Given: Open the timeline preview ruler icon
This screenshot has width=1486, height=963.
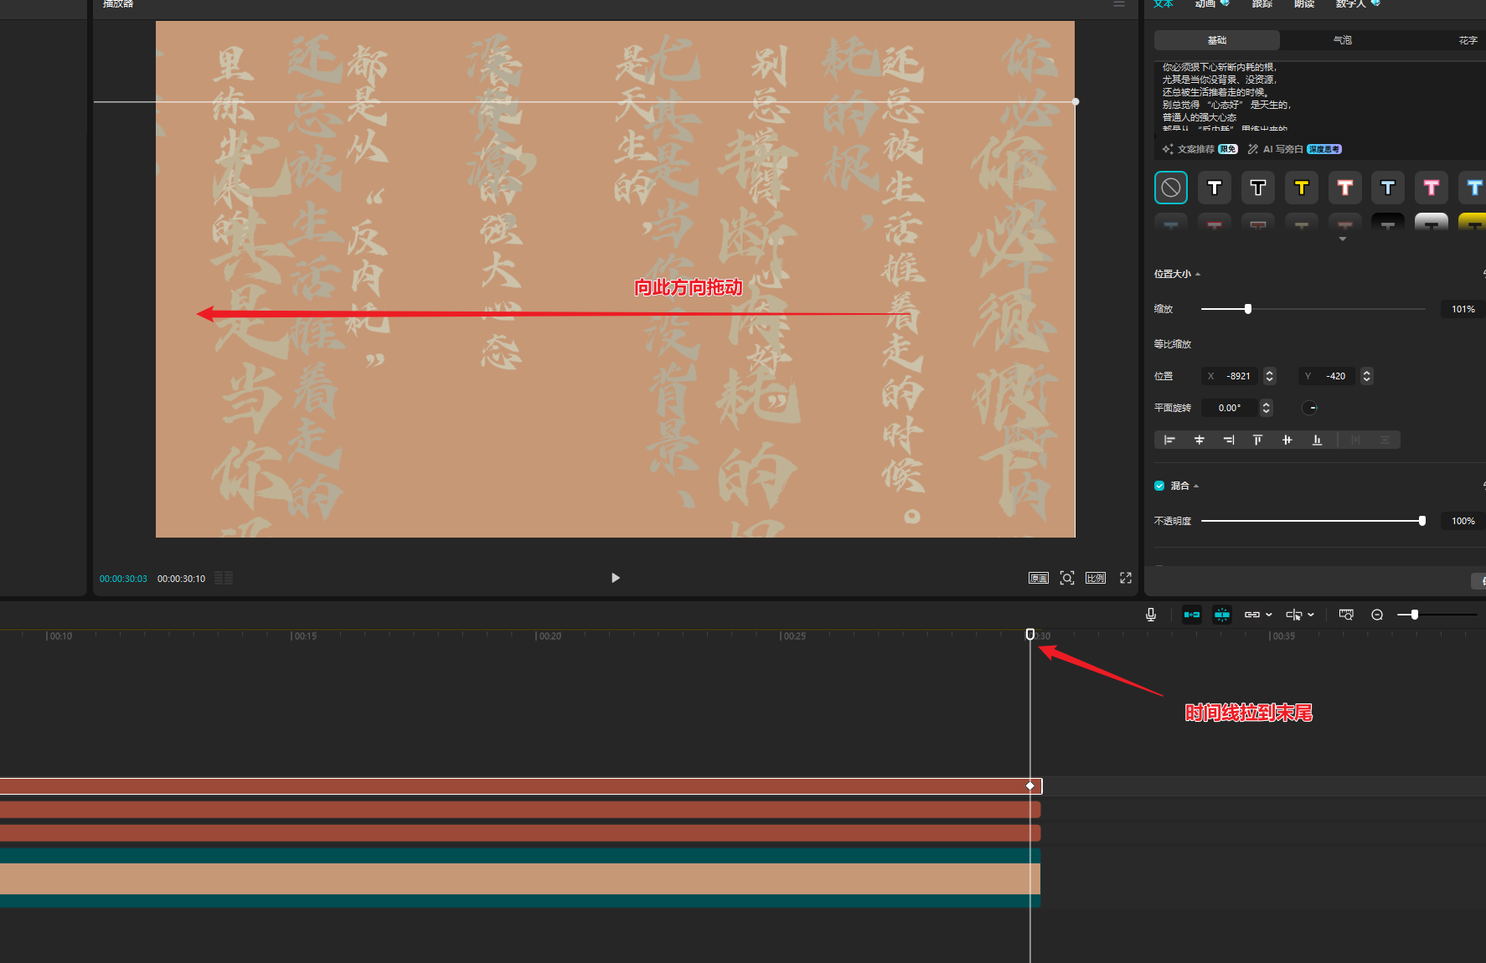Looking at the screenshot, I should 1346,615.
